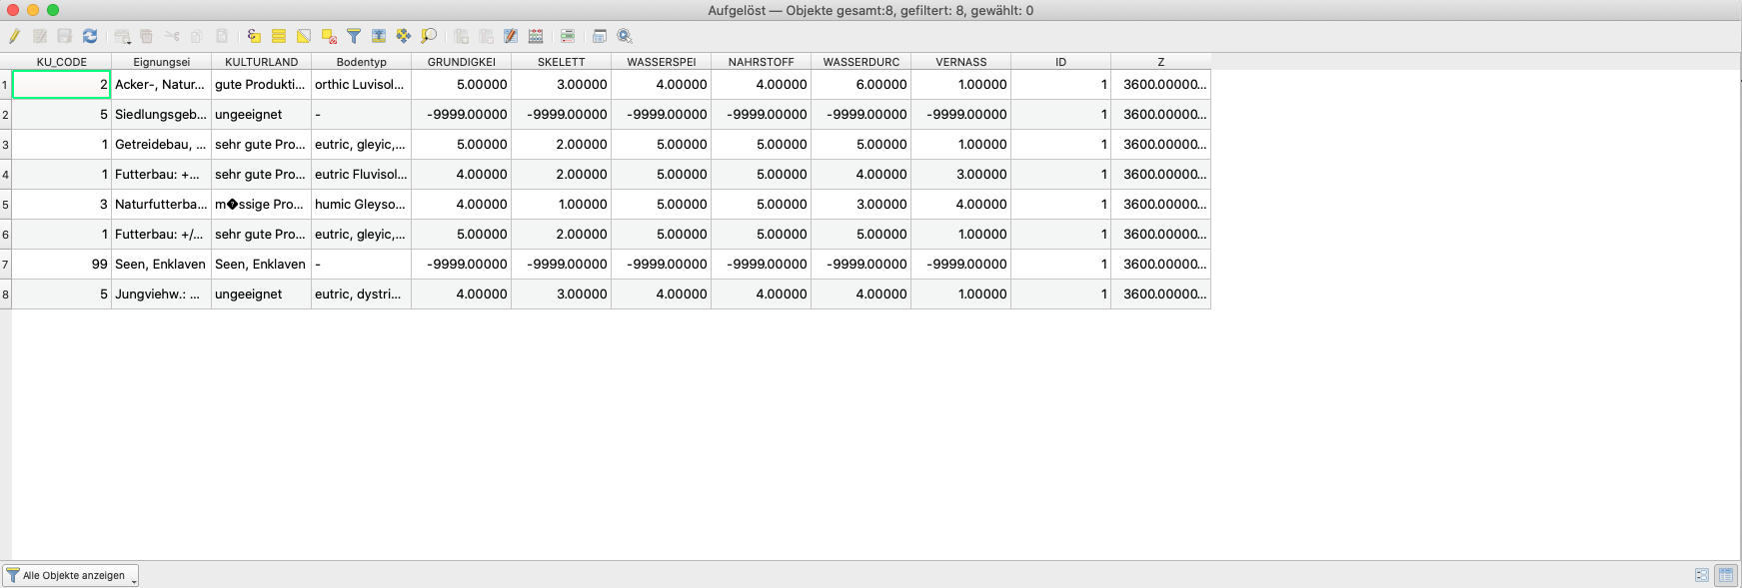Open Select by Expression tool
This screenshot has width=1742, height=588.
click(x=254, y=36)
